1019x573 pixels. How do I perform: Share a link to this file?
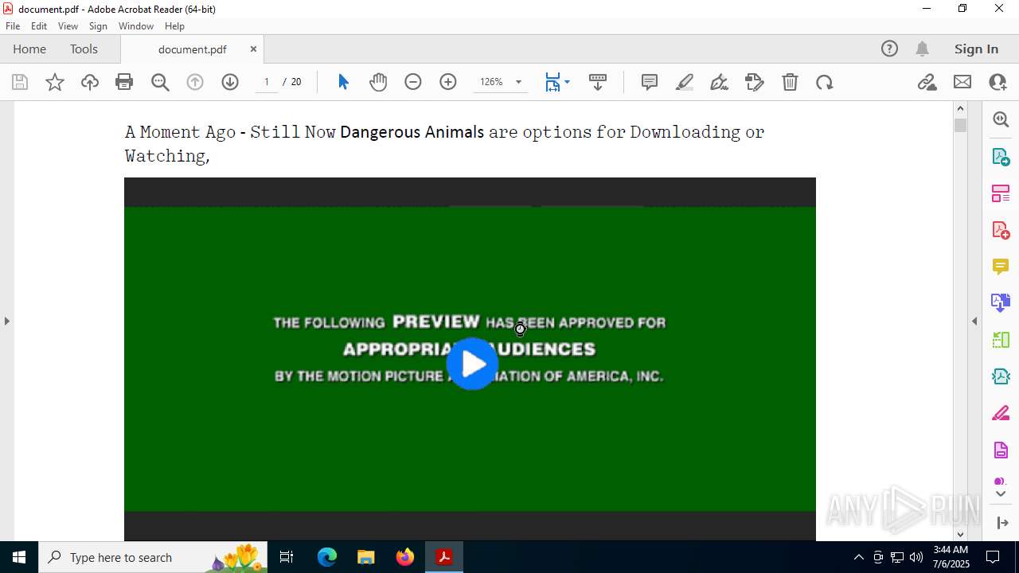click(927, 82)
